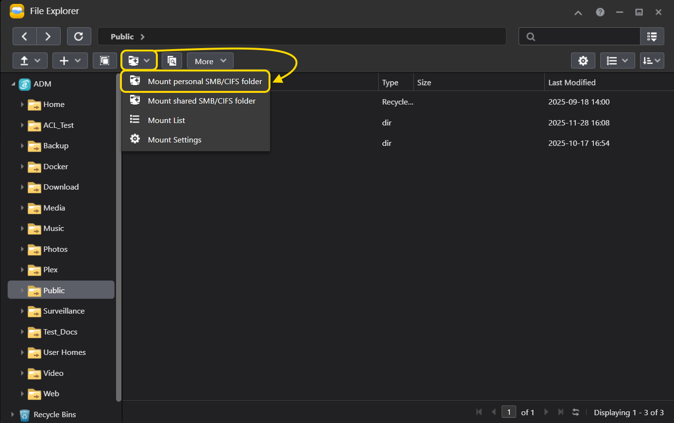Screen dimensions: 674x423
Task: Expand the Recycle Bins node
Action: coord(13,415)
